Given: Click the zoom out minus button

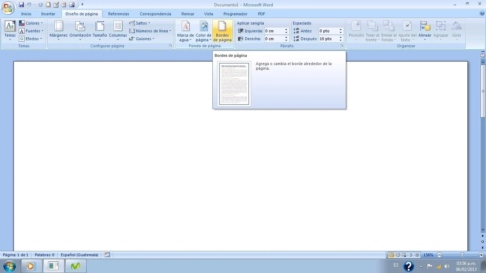Looking at the screenshot, I should [x=439, y=255].
